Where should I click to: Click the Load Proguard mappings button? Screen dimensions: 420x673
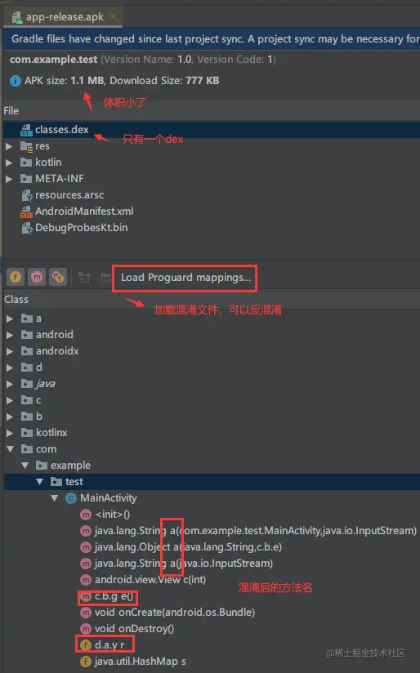tap(185, 278)
